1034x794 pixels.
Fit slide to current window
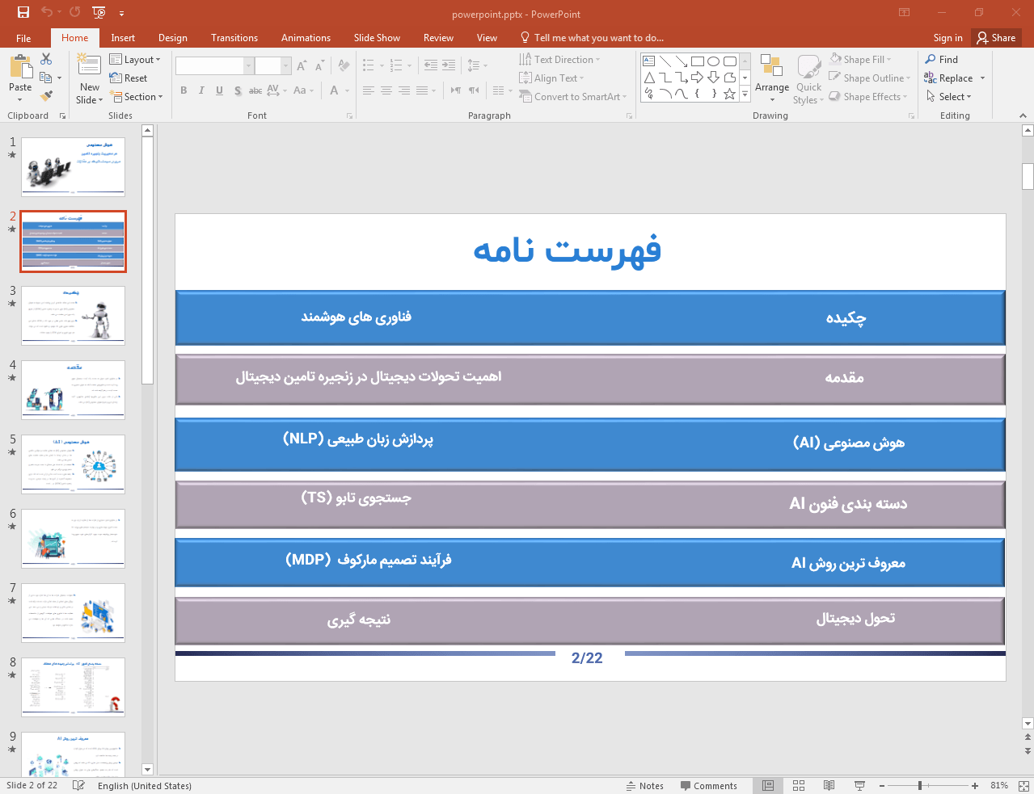(x=1023, y=785)
